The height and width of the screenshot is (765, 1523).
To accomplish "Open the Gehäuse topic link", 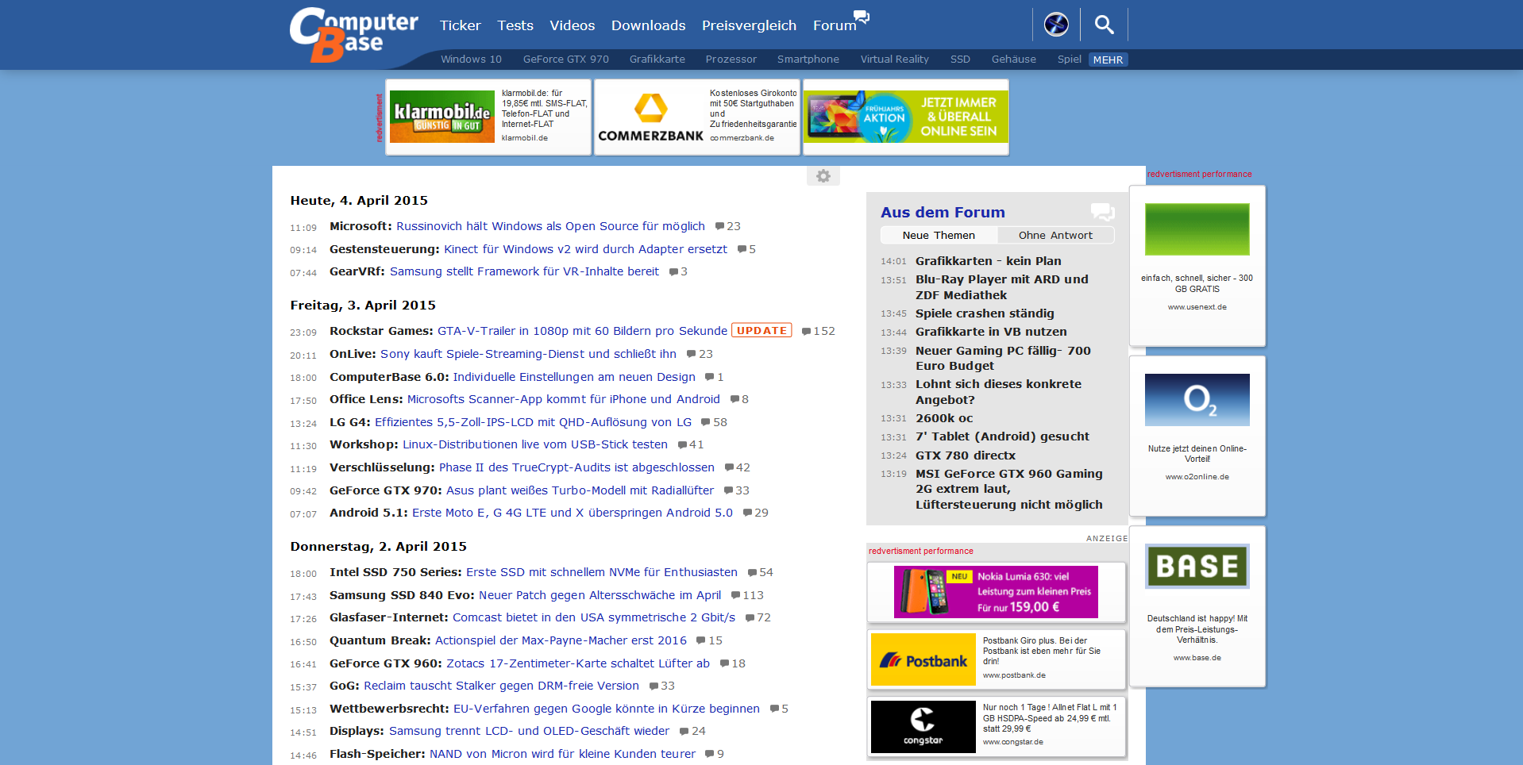I will coord(1013,59).
